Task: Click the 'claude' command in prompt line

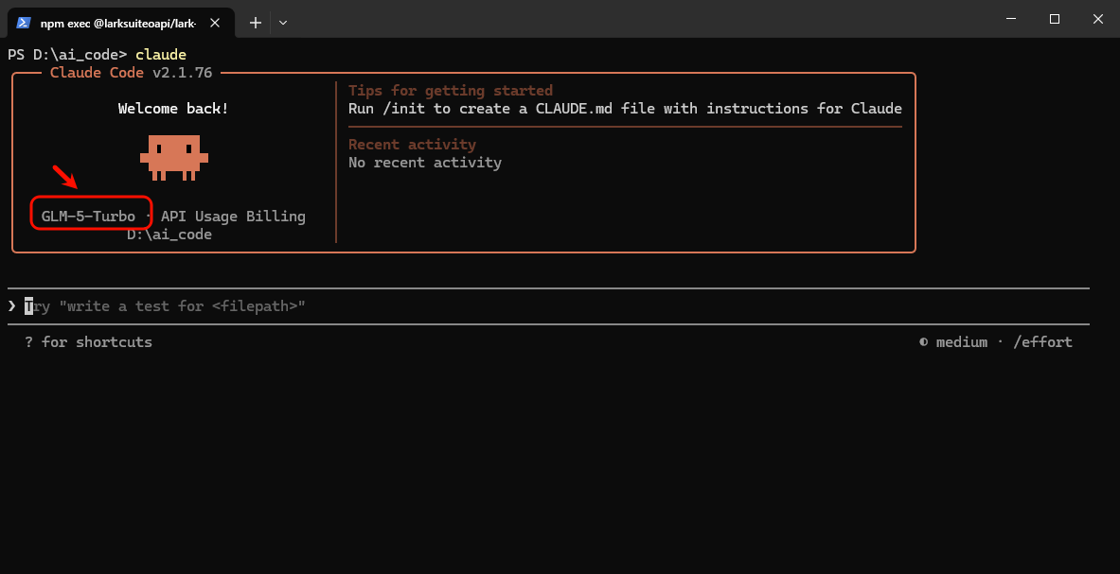Action: pos(161,55)
